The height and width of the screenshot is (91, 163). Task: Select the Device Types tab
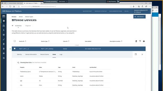tap(29, 17)
